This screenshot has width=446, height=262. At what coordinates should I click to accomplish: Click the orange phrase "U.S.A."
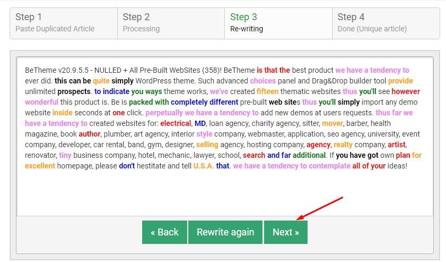point(204,166)
